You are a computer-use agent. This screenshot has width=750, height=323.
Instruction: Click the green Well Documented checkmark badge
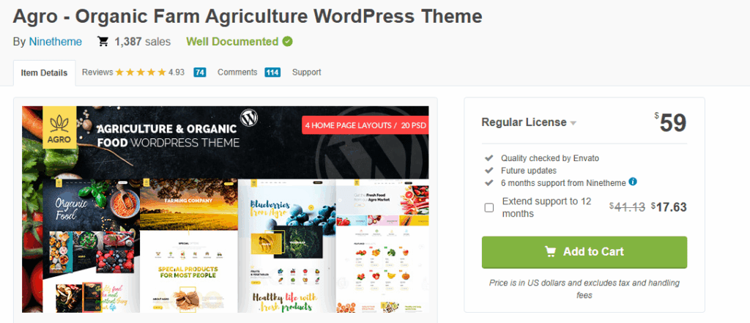[x=287, y=42]
